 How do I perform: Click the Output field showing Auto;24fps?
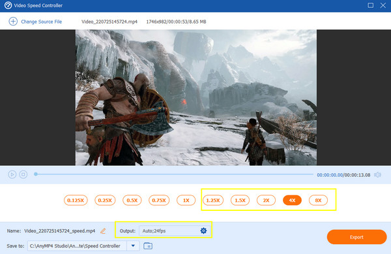coord(174,230)
